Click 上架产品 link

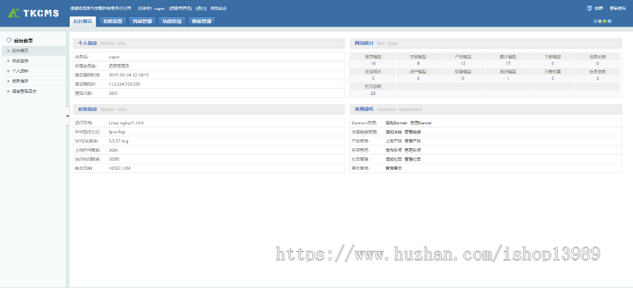(394, 141)
